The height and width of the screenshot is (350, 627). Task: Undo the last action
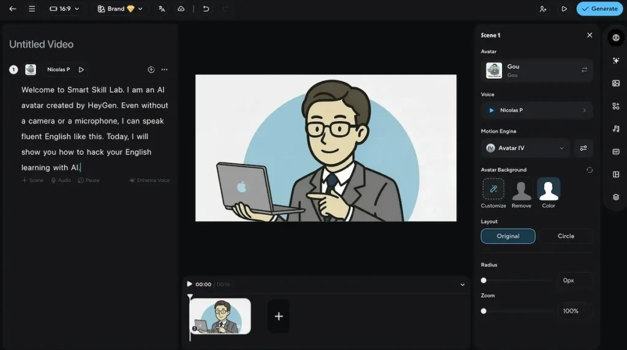[x=206, y=9]
